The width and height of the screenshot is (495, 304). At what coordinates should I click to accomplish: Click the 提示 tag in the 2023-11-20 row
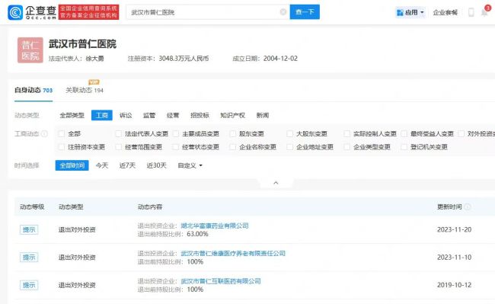point(29,229)
